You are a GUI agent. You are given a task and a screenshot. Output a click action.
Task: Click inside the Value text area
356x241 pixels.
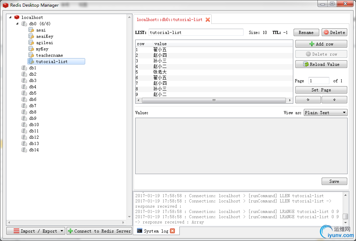[x=241, y=146]
